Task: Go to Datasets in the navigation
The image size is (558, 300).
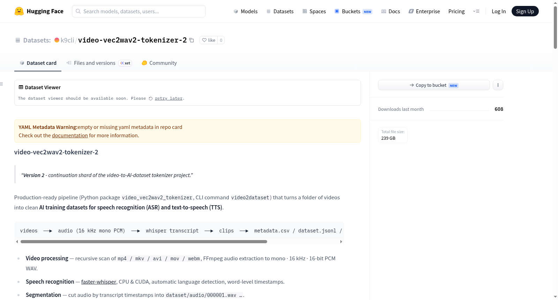Action: click(280, 11)
